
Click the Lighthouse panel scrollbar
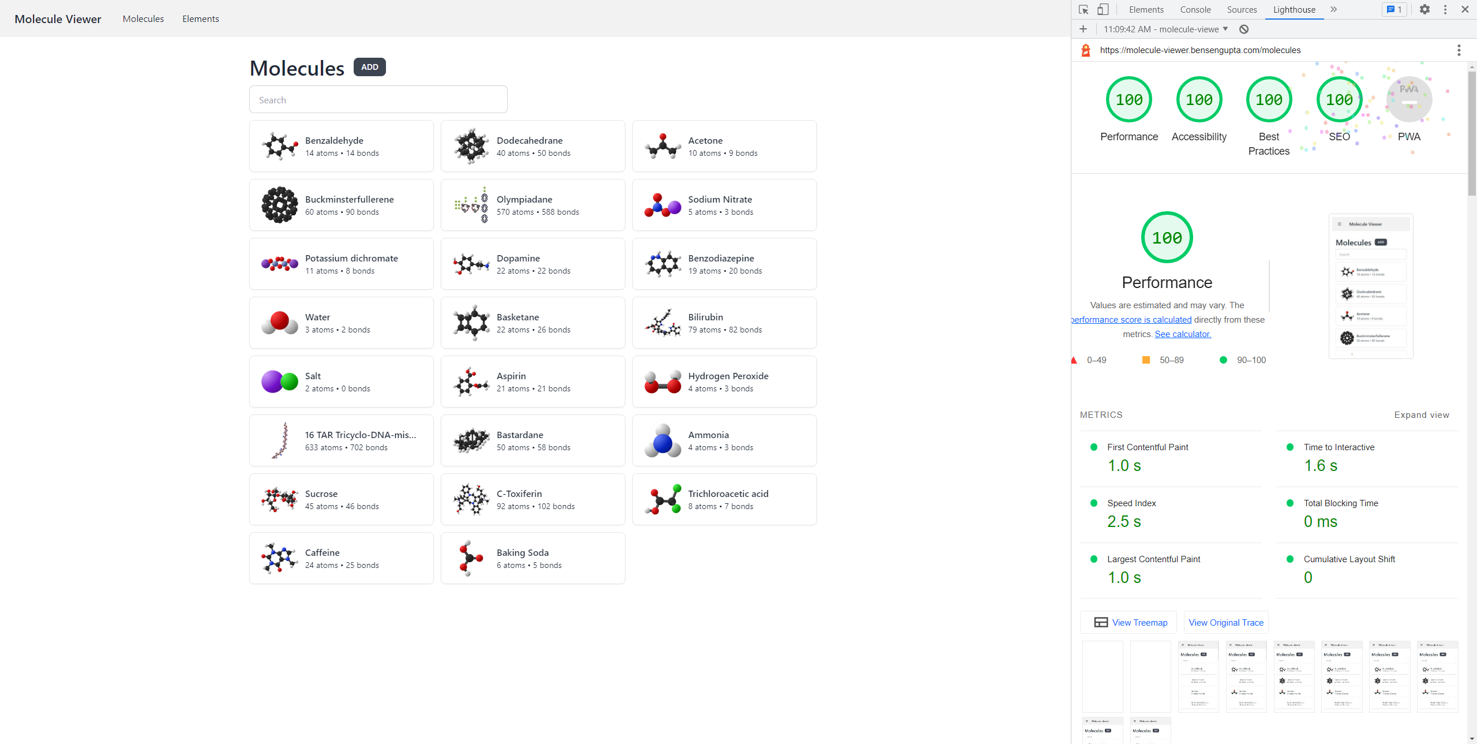(1471, 133)
